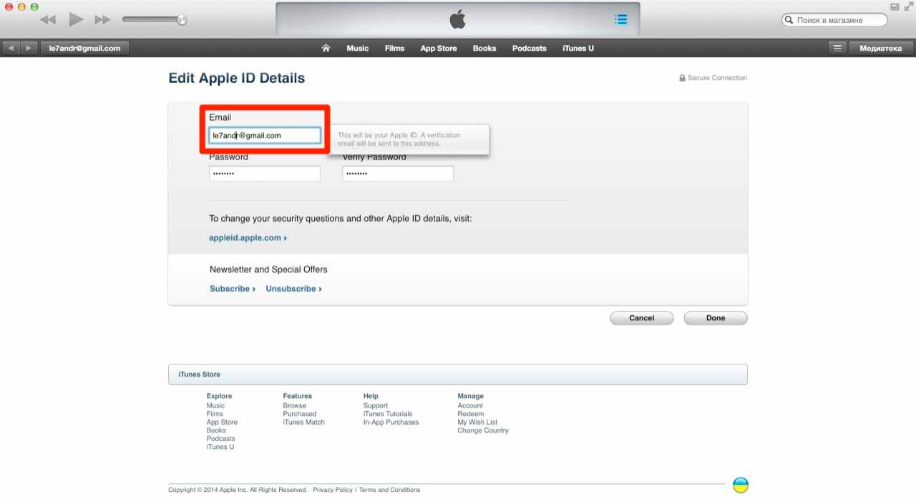The width and height of the screenshot is (916, 504).
Task: Click the search magnifier icon
Action: click(789, 20)
